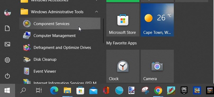The width and height of the screenshot is (214, 97).
Task: Open the Power options button
Action: pos(7,76)
